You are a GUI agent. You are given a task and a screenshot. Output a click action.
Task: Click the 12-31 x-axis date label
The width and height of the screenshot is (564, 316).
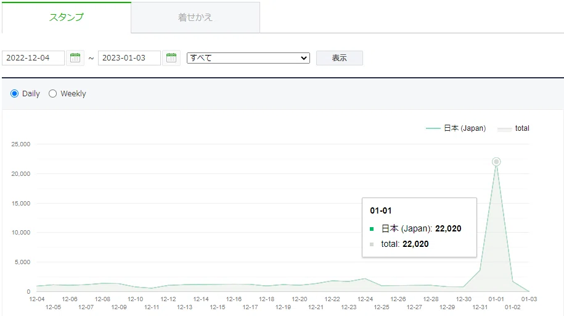click(x=480, y=307)
